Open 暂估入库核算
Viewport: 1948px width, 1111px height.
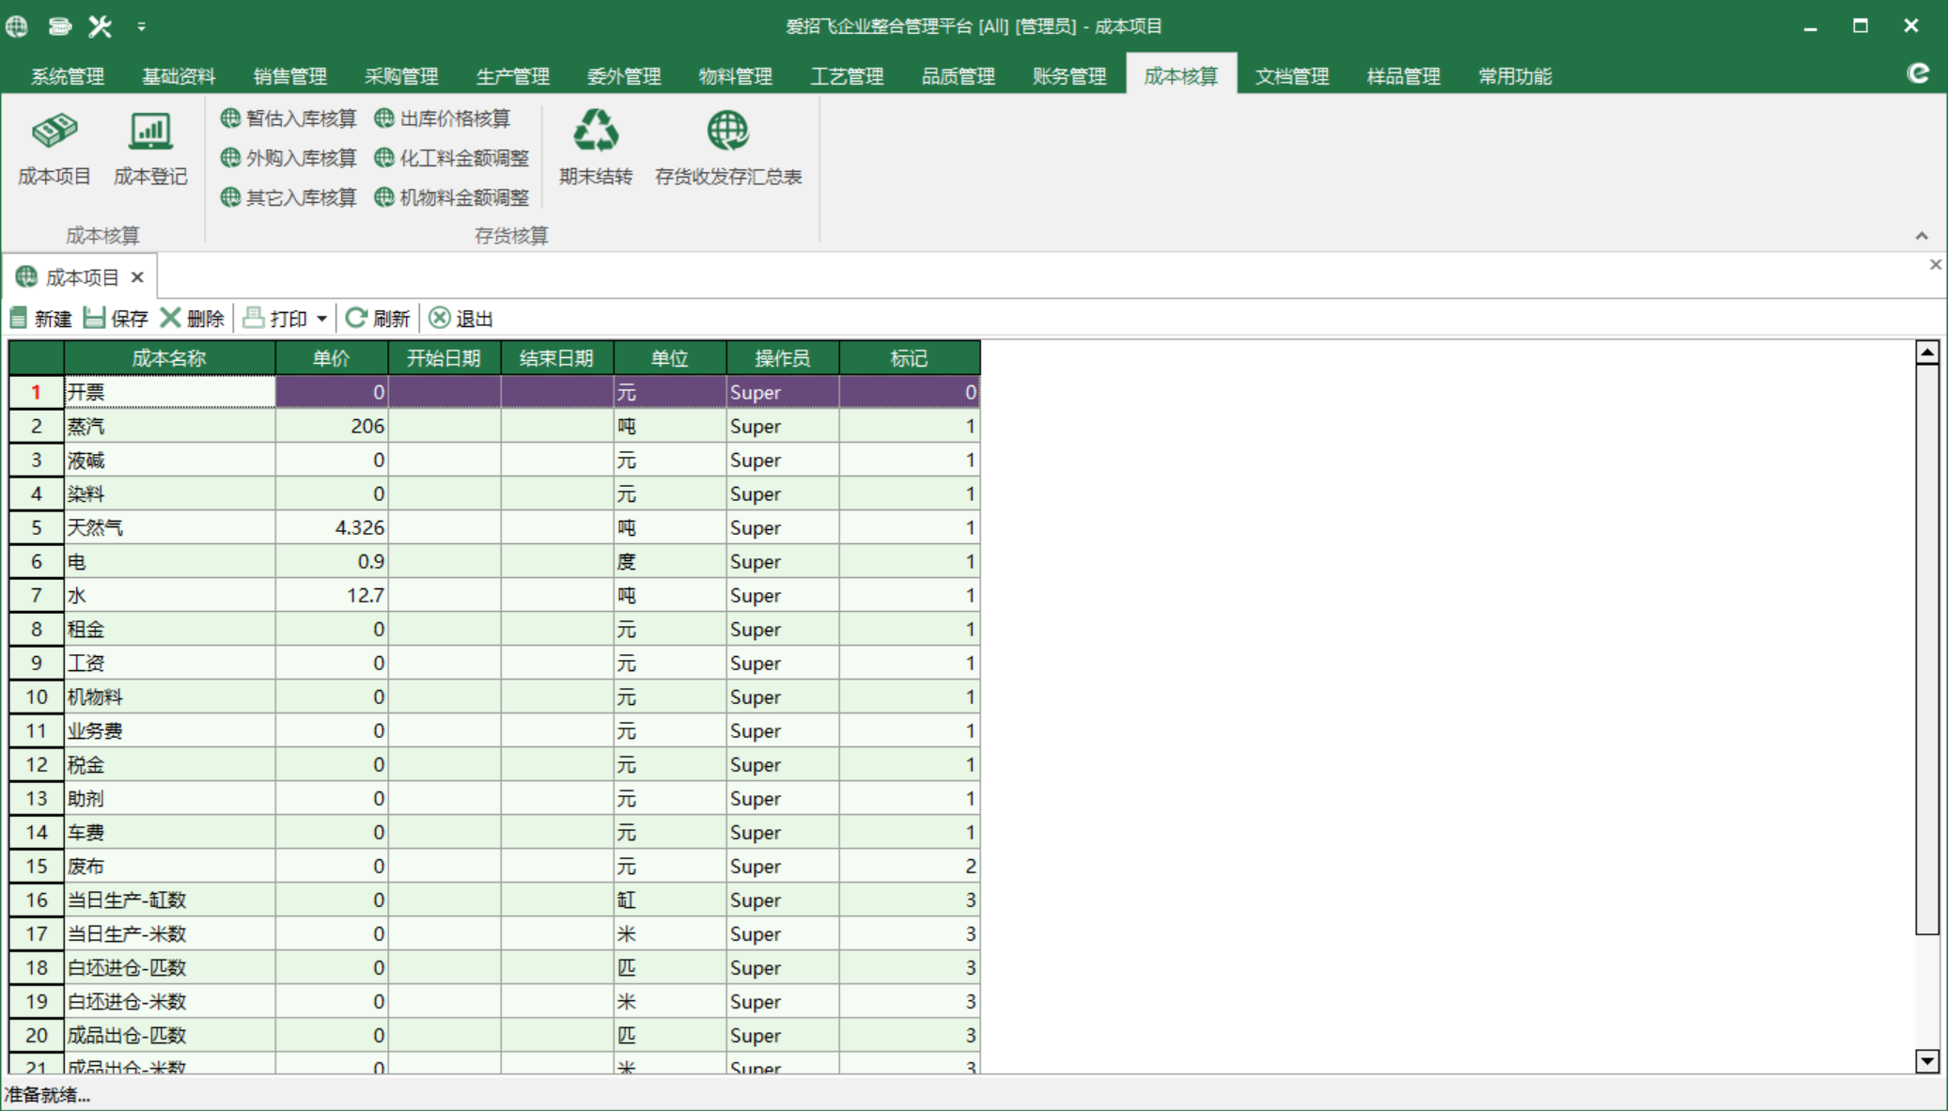click(288, 118)
